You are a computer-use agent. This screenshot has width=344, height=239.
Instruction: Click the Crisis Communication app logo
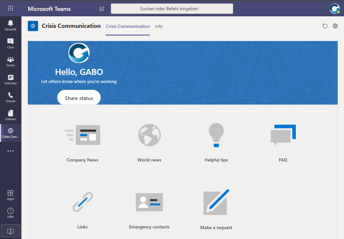33,26
